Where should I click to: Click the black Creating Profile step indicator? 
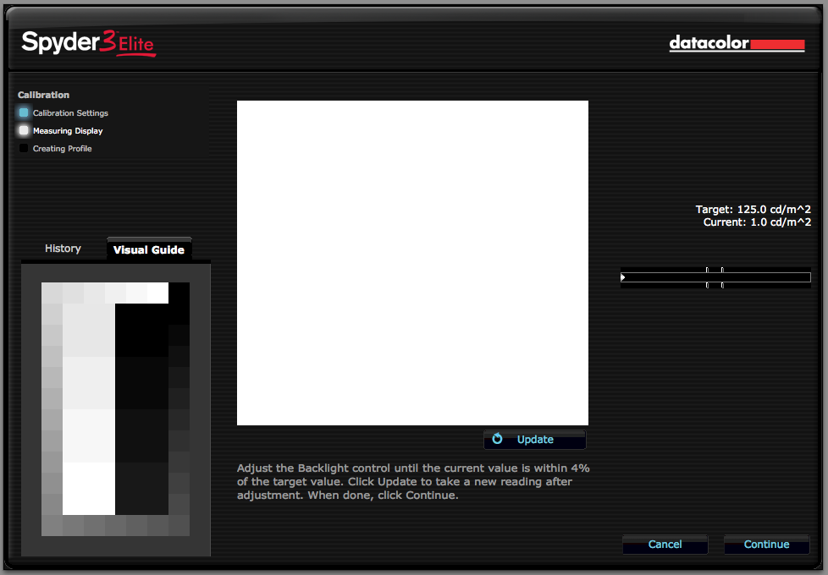point(24,148)
